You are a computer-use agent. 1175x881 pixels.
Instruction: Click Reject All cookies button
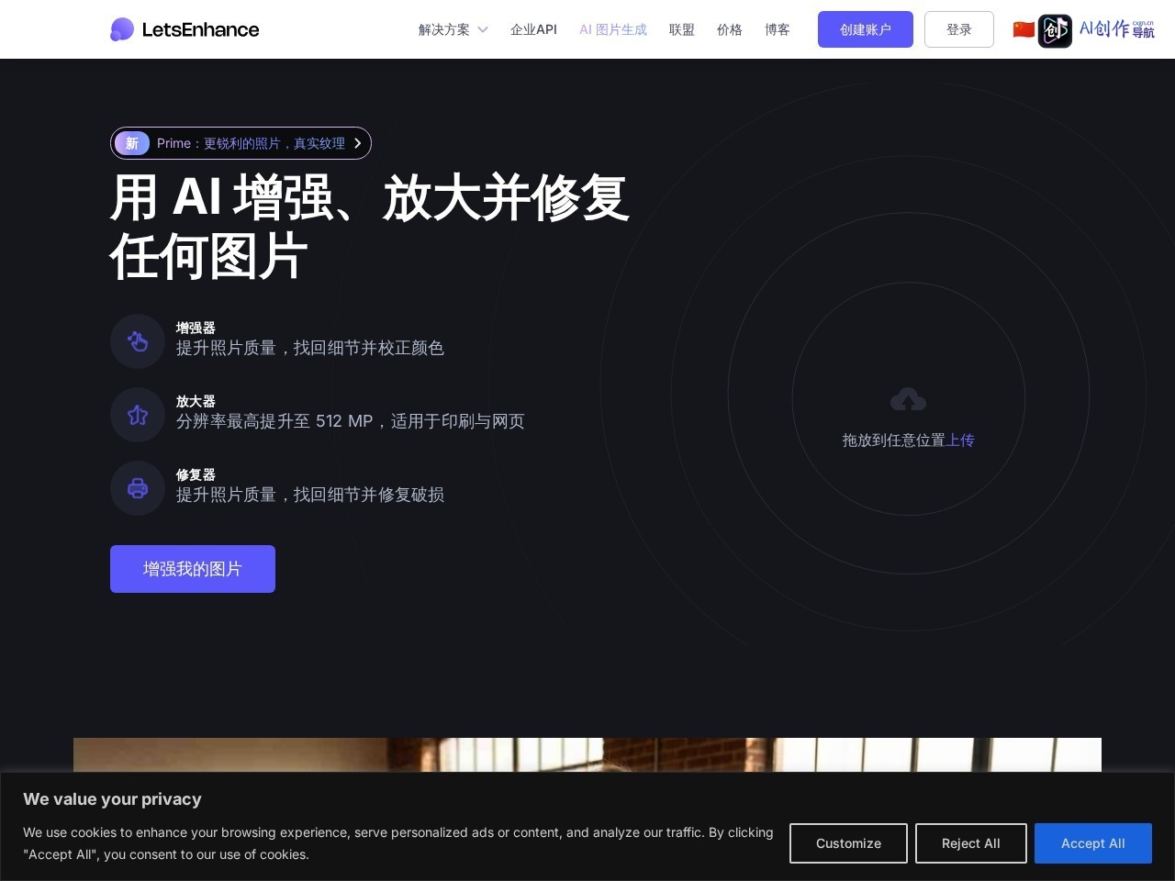click(x=971, y=843)
